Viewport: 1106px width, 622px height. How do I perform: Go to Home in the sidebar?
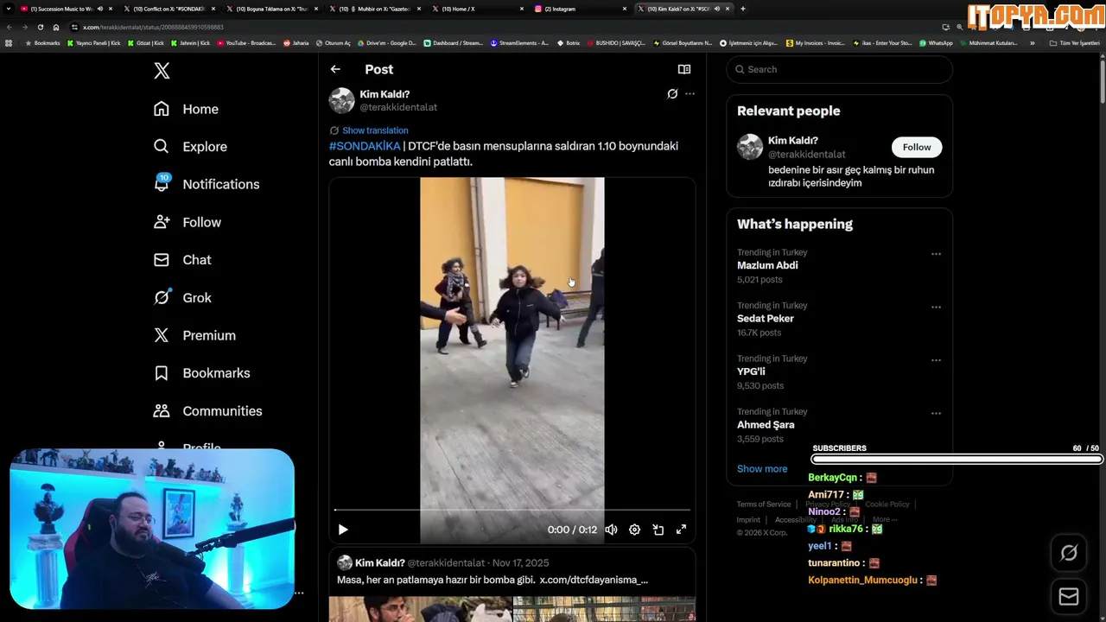point(186,109)
